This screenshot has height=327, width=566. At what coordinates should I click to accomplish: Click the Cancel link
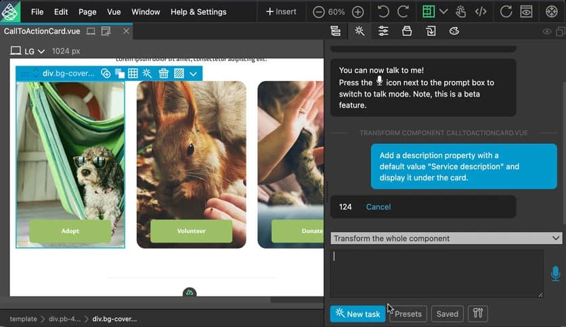378,207
